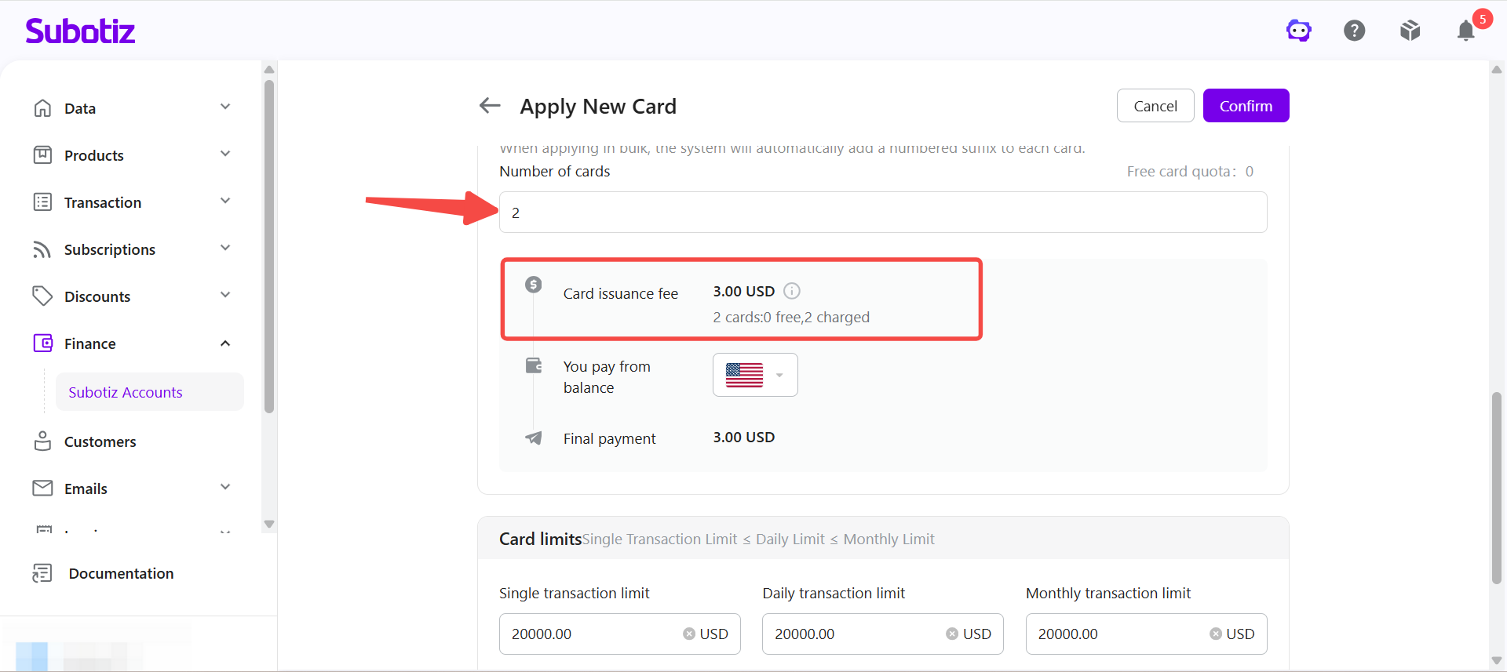Viewport: 1507px width, 672px height.
Task: Collapse the Finance section
Action: click(x=132, y=343)
